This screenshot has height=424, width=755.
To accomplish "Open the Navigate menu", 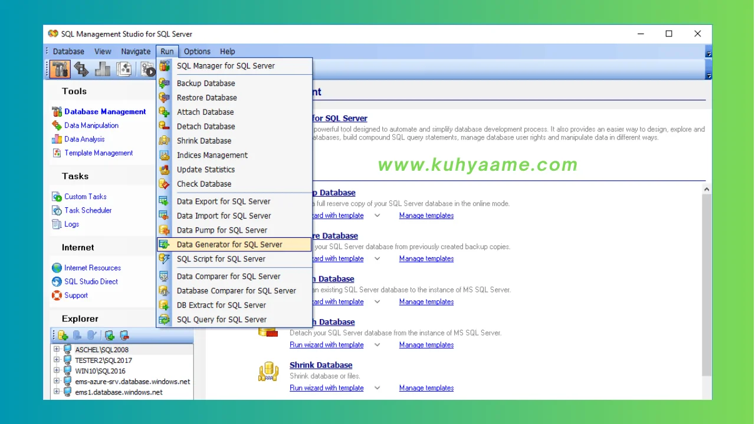I will (x=136, y=51).
